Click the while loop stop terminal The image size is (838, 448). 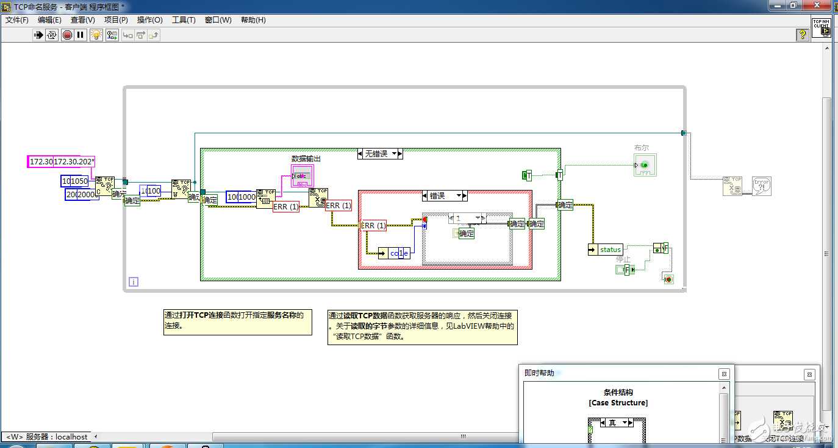668,279
